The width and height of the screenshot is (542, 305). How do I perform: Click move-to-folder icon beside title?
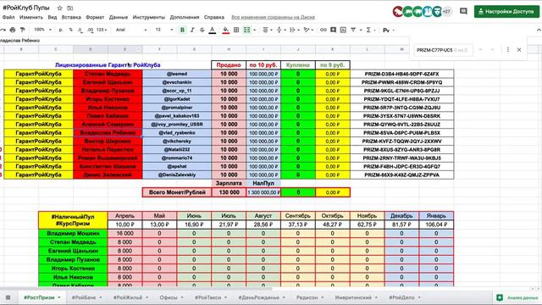coord(69,8)
